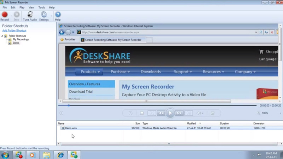Select My Recordings folder in tree
This screenshot has width=283, height=159.
(x=21, y=39)
